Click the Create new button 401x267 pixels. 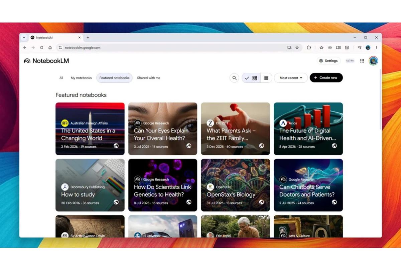tap(326, 78)
